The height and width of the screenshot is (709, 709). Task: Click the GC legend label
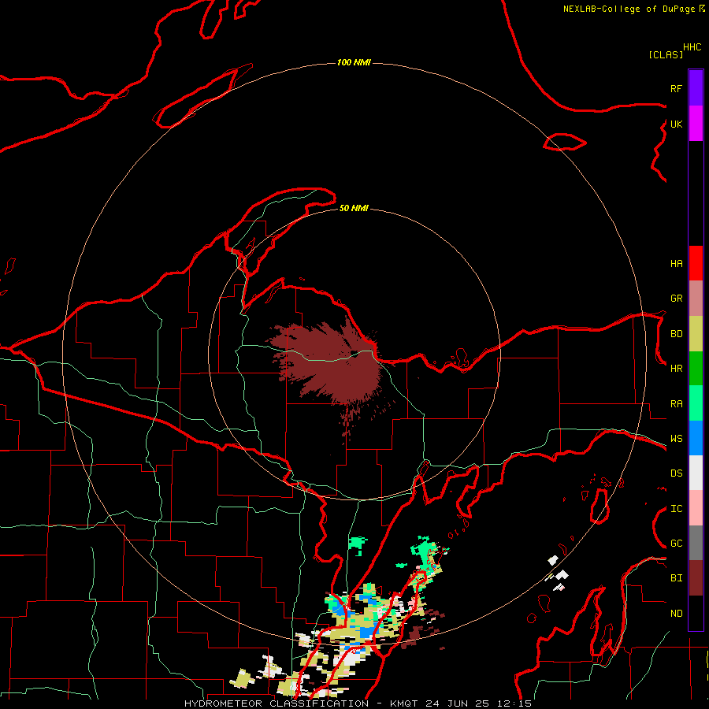(676, 543)
